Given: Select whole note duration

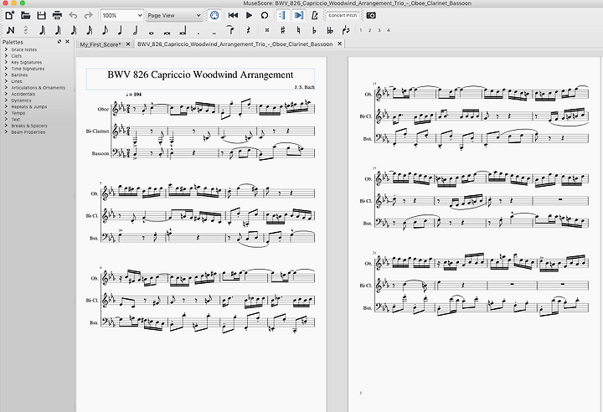Looking at the screenshot, I should click(151, 33).
